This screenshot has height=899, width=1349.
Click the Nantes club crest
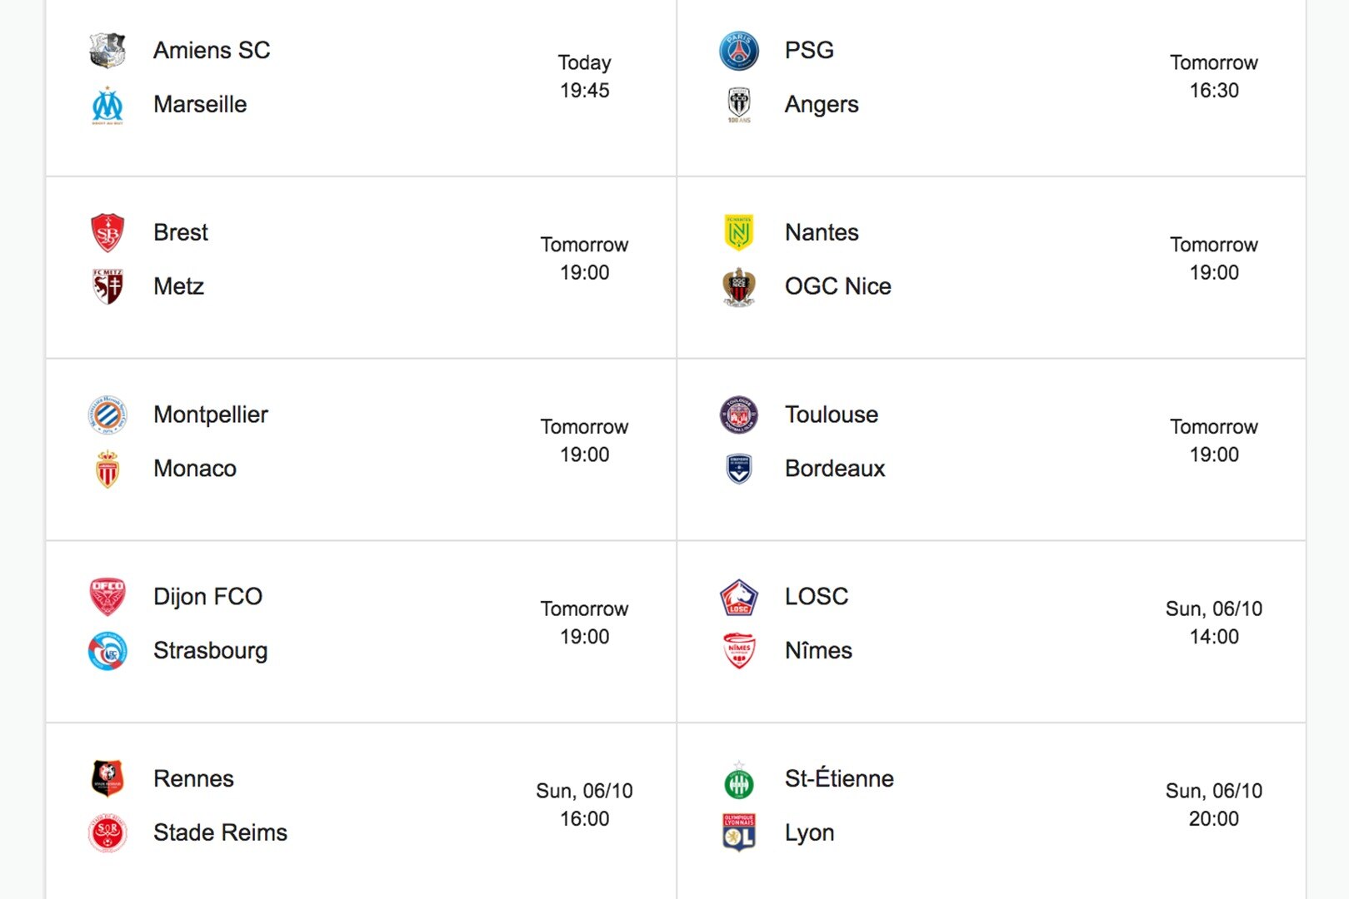tap(737, 232)
